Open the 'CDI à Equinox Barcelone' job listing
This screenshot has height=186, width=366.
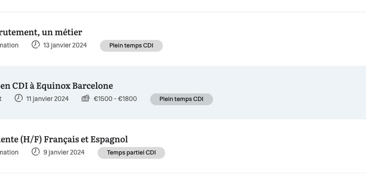[56, 86]
